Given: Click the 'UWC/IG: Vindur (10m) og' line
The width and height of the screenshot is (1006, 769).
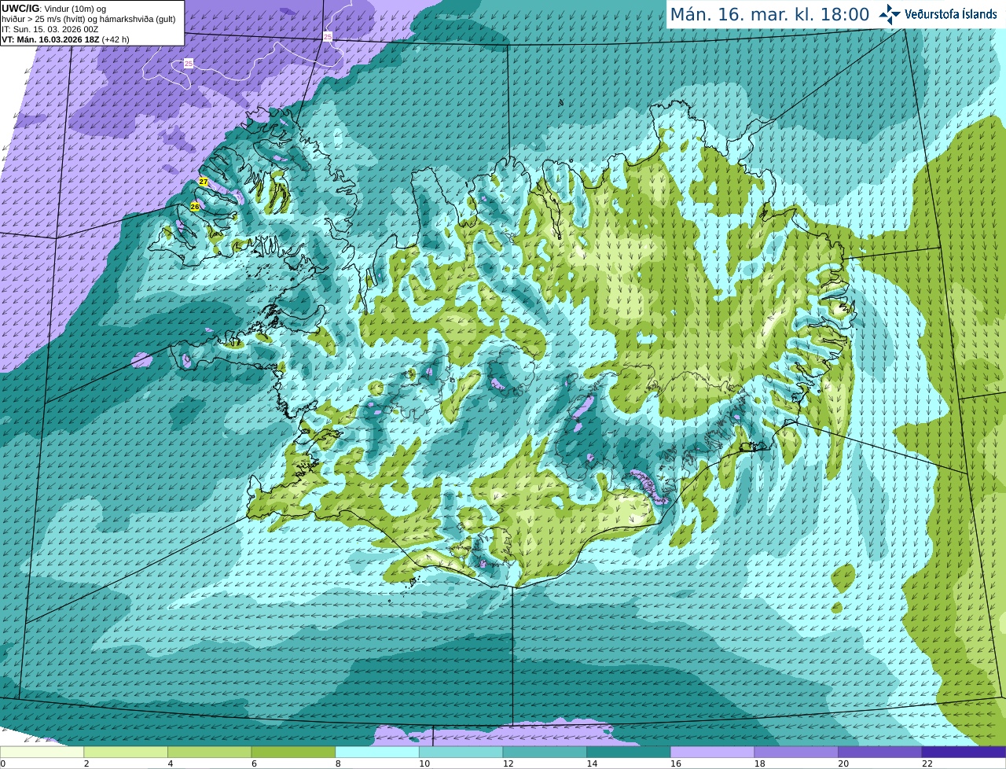Looking at the screenshot, I should (x=54, y=9).
